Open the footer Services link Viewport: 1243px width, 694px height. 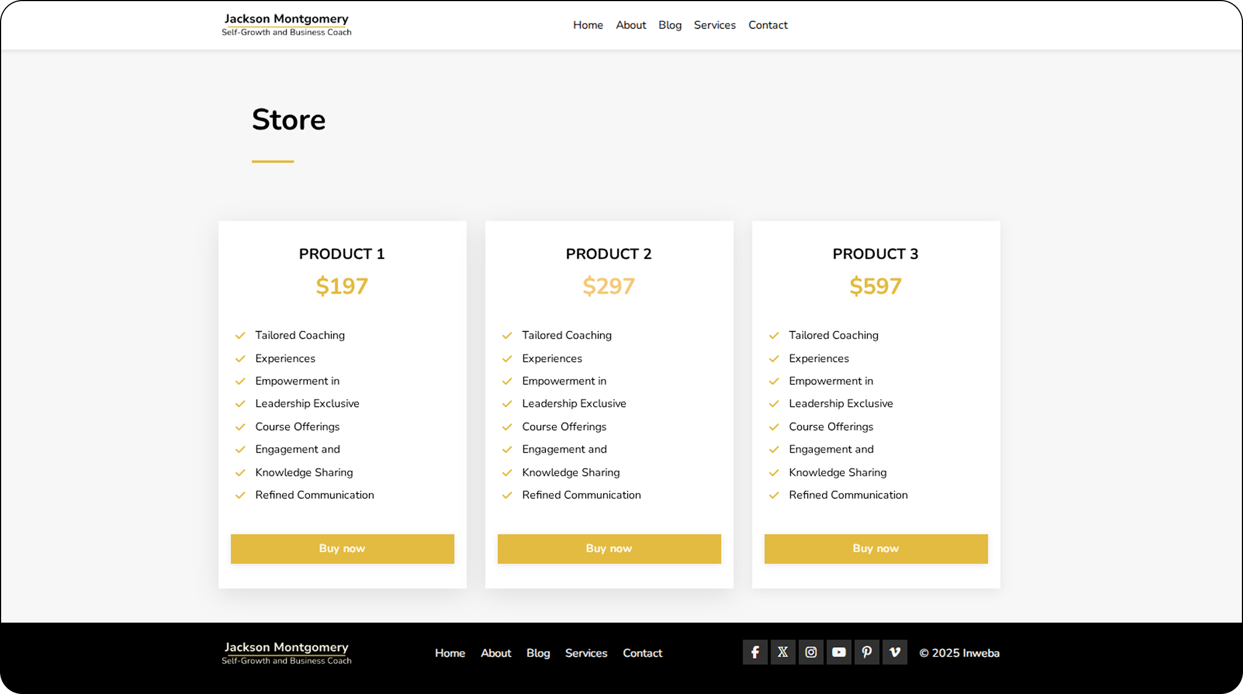tap(586, 653)
